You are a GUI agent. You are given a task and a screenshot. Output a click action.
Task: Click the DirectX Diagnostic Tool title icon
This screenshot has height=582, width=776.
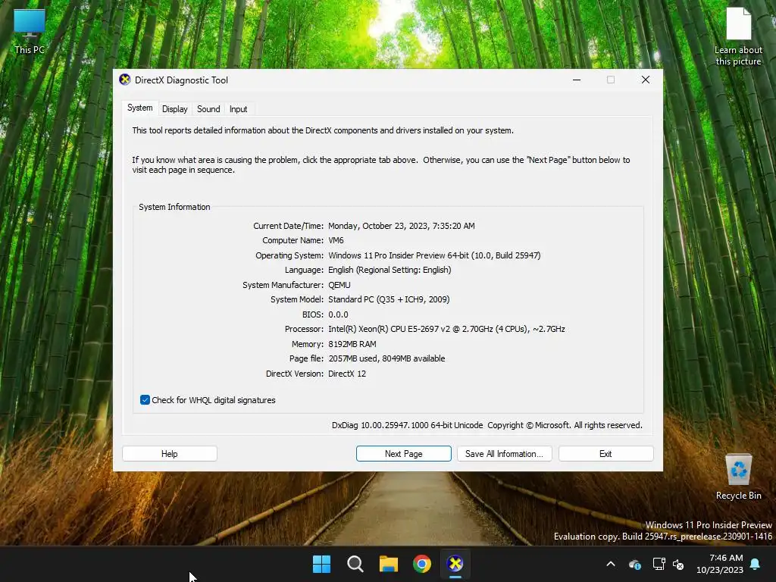click(125, 80)
